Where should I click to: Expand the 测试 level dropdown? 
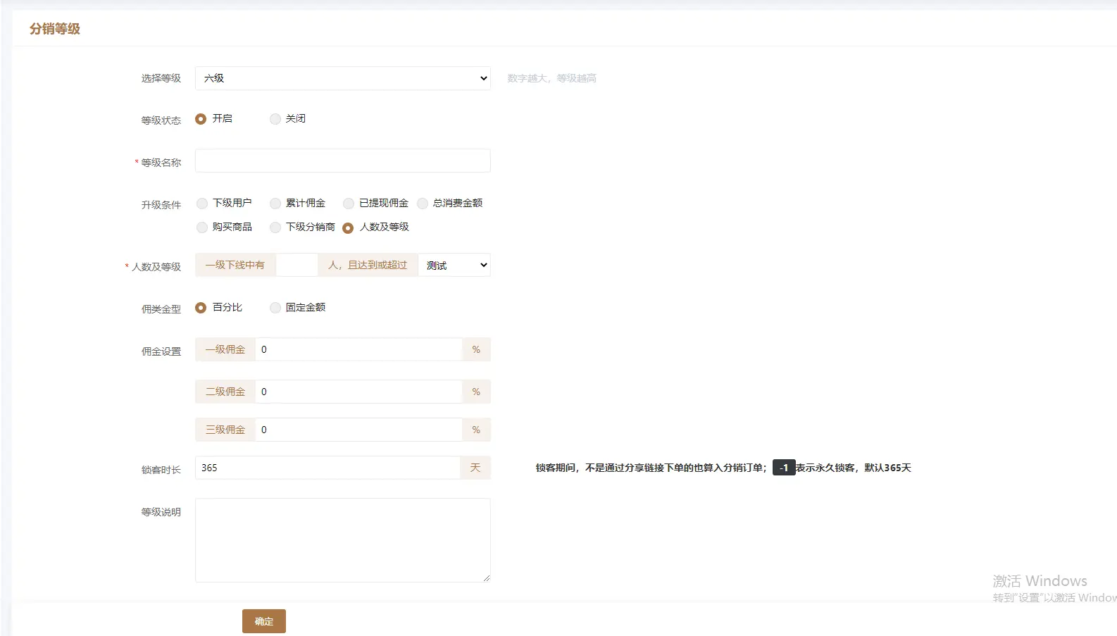[454, 266]
